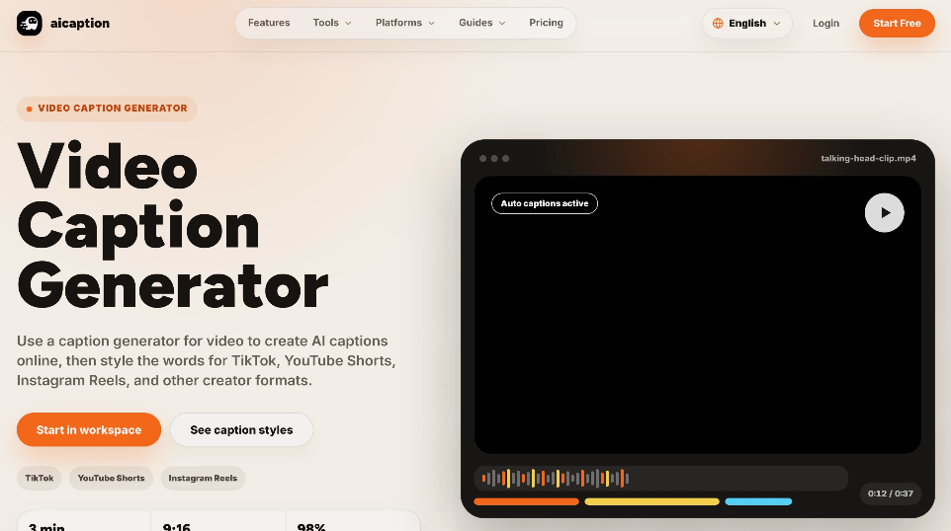Expand the Guides dropdown menu

482,23
